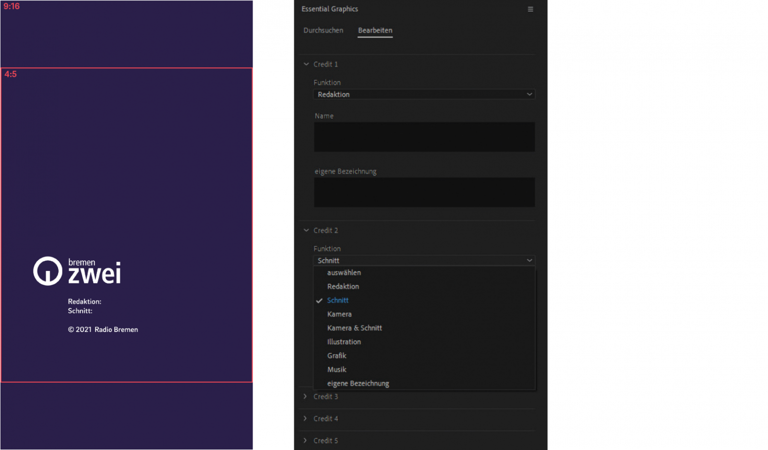Expand the Credit 5 section
The image size is (768, 450).
(305, 441)
